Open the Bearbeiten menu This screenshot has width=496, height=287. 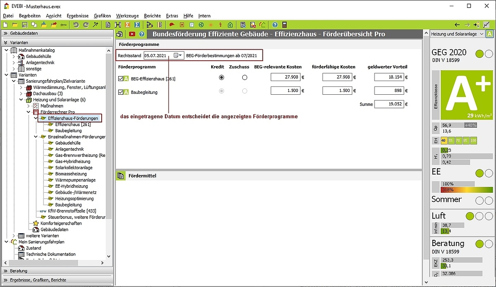coord(30,16)
